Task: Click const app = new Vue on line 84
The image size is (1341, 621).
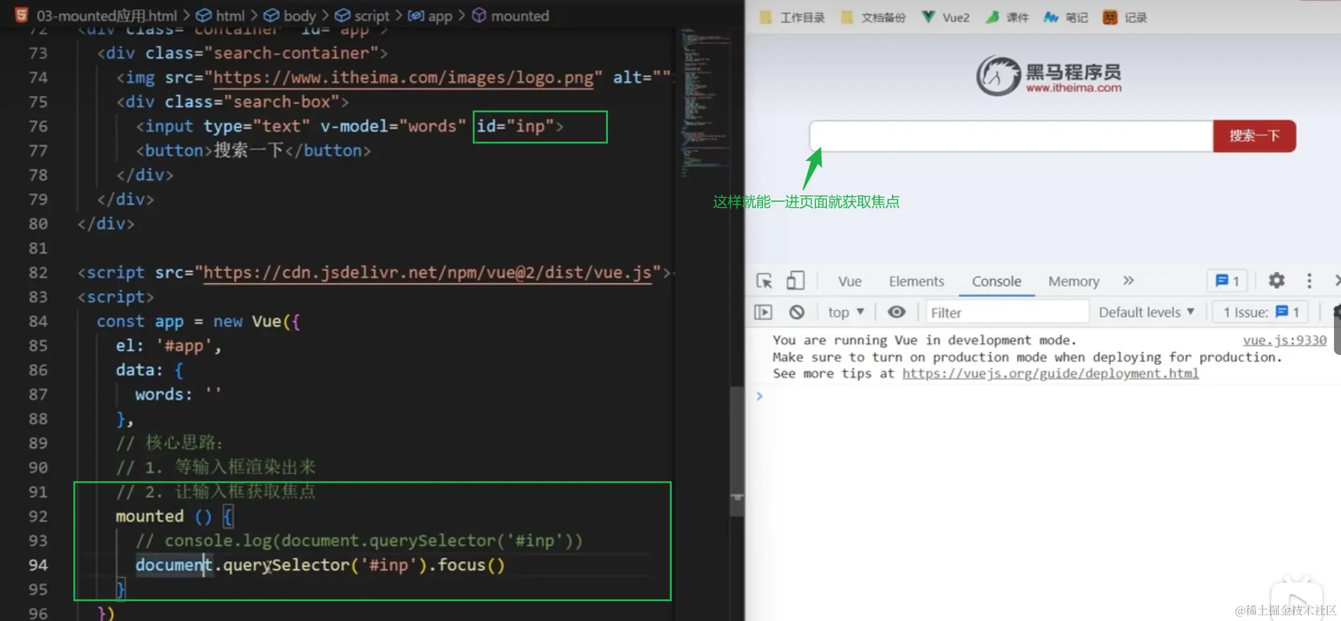Action: click(189, 321)
